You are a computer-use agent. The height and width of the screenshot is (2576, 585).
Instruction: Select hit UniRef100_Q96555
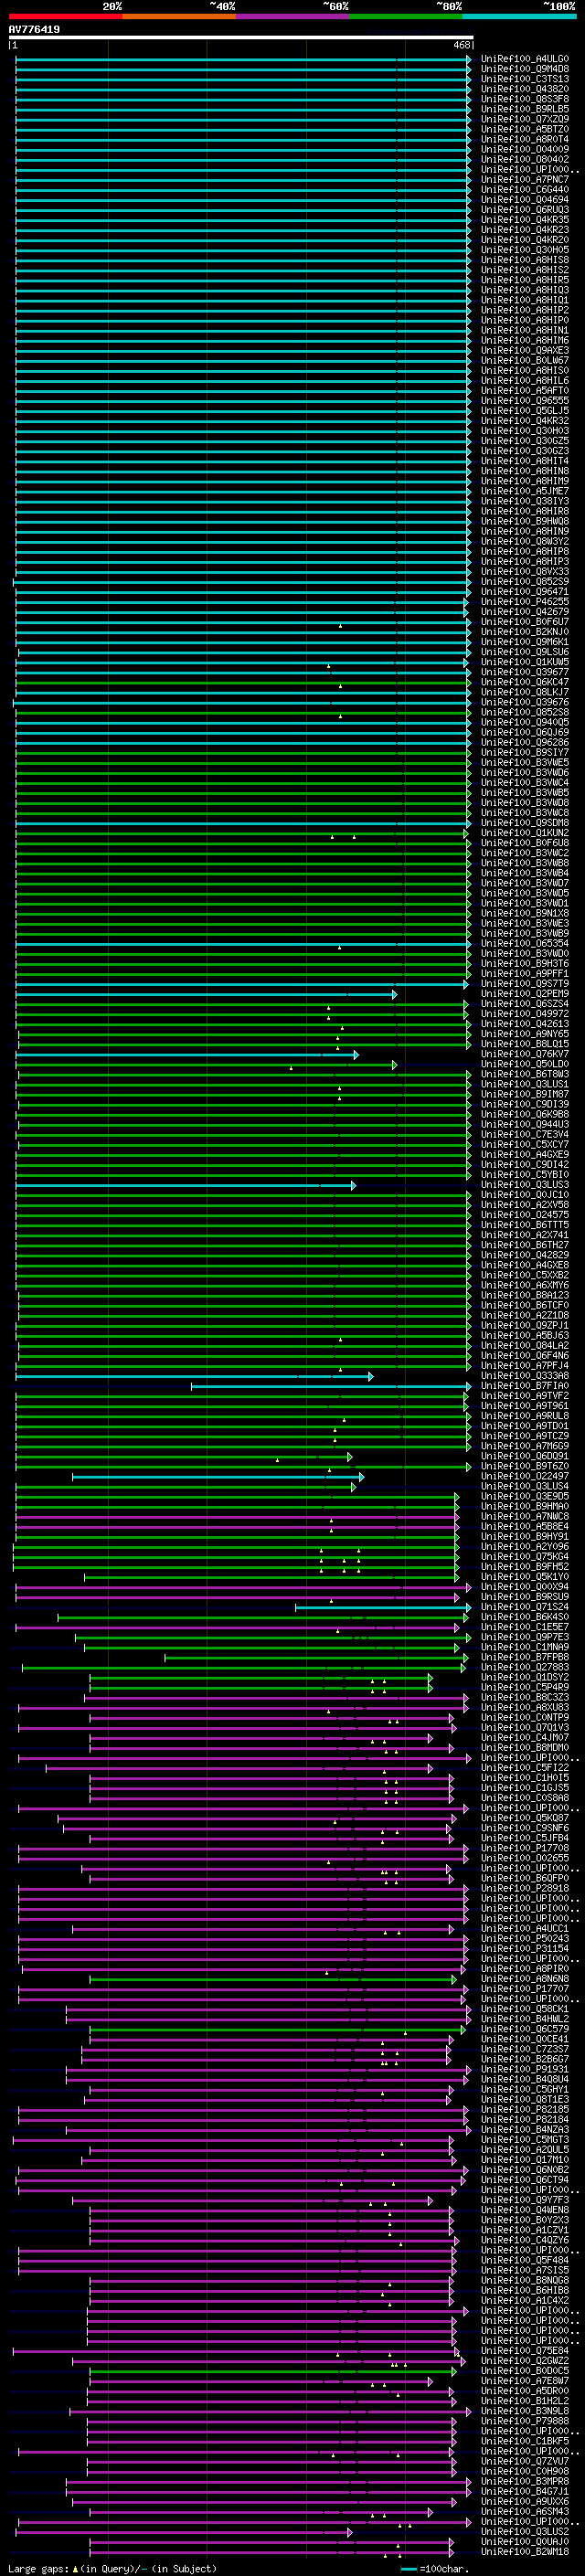(525, 401)
